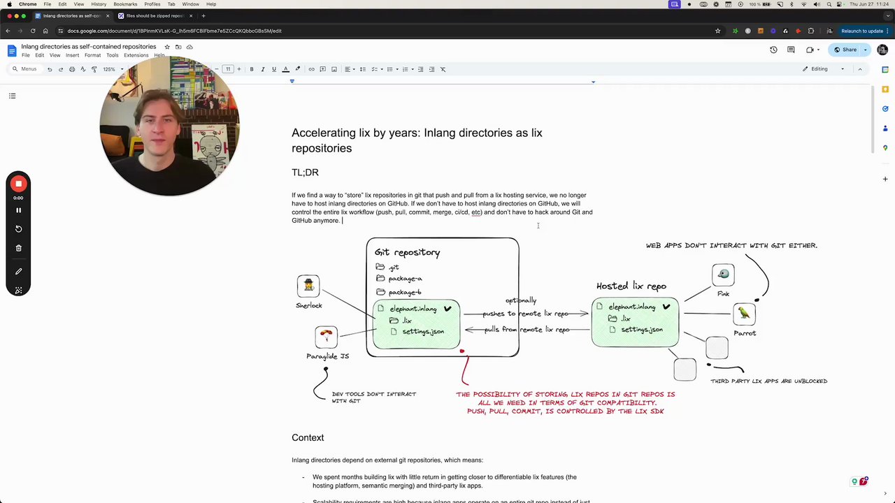
Task: Check cloud save status icon
Action: (189, 47)
